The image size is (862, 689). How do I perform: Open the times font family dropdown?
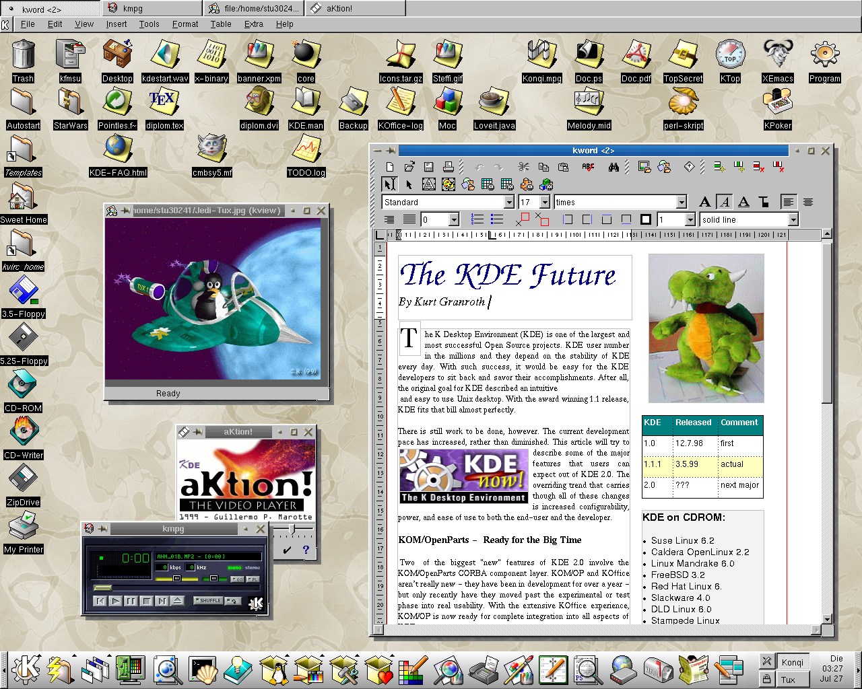pyautogui.click(x=681, y=203)
